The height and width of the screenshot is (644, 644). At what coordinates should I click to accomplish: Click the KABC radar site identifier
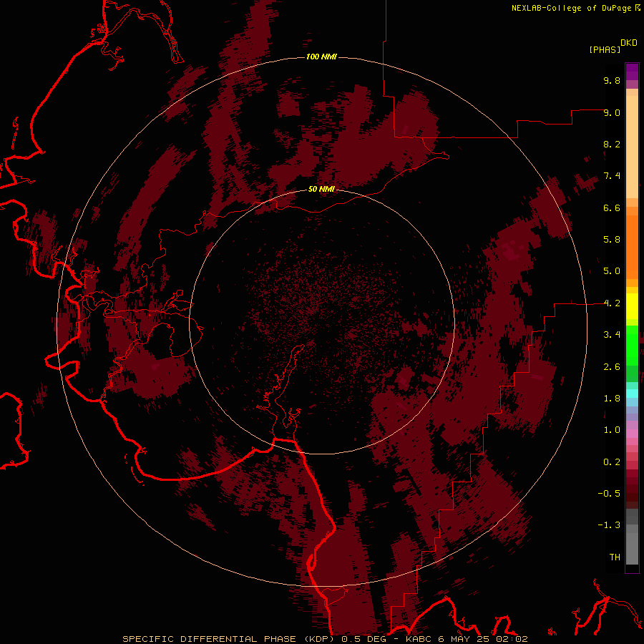pyautogui.click(x=419, y=639)
